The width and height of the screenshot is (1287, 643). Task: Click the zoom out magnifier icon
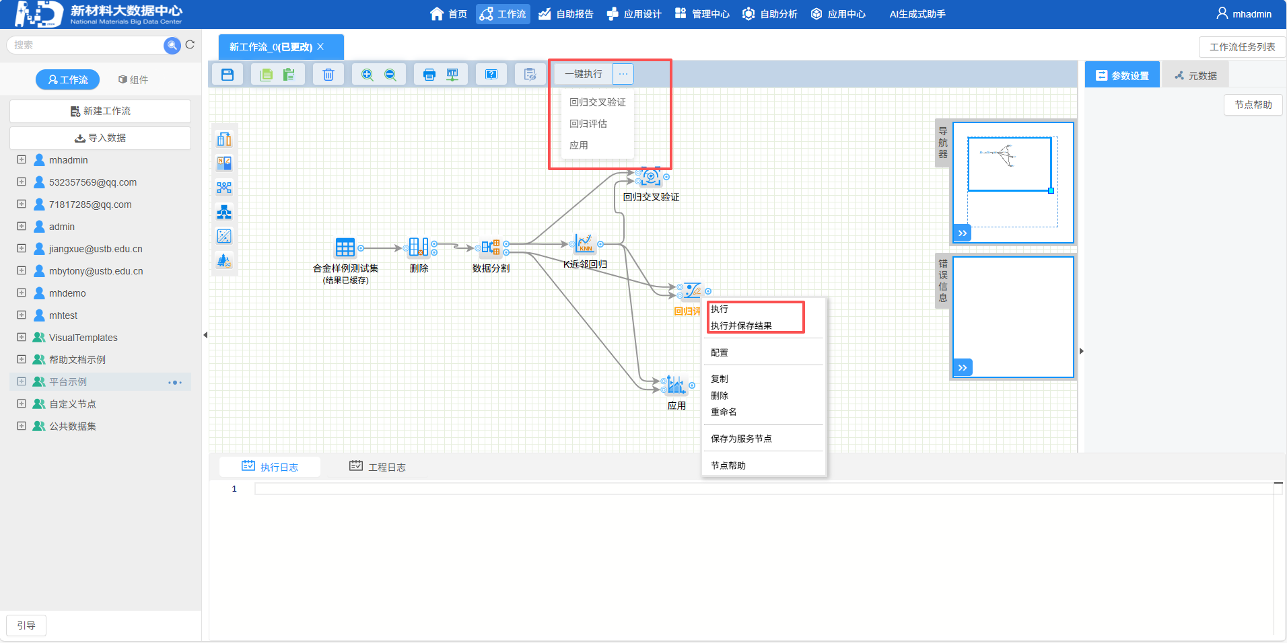pyautogui.click(x=390, y=75)
